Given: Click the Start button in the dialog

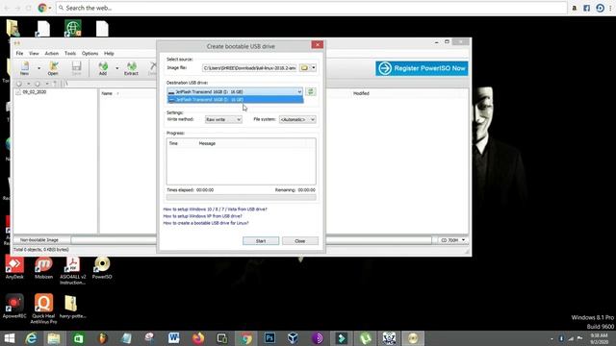Looking at the screenshot, I should click(x=261, y=241).
